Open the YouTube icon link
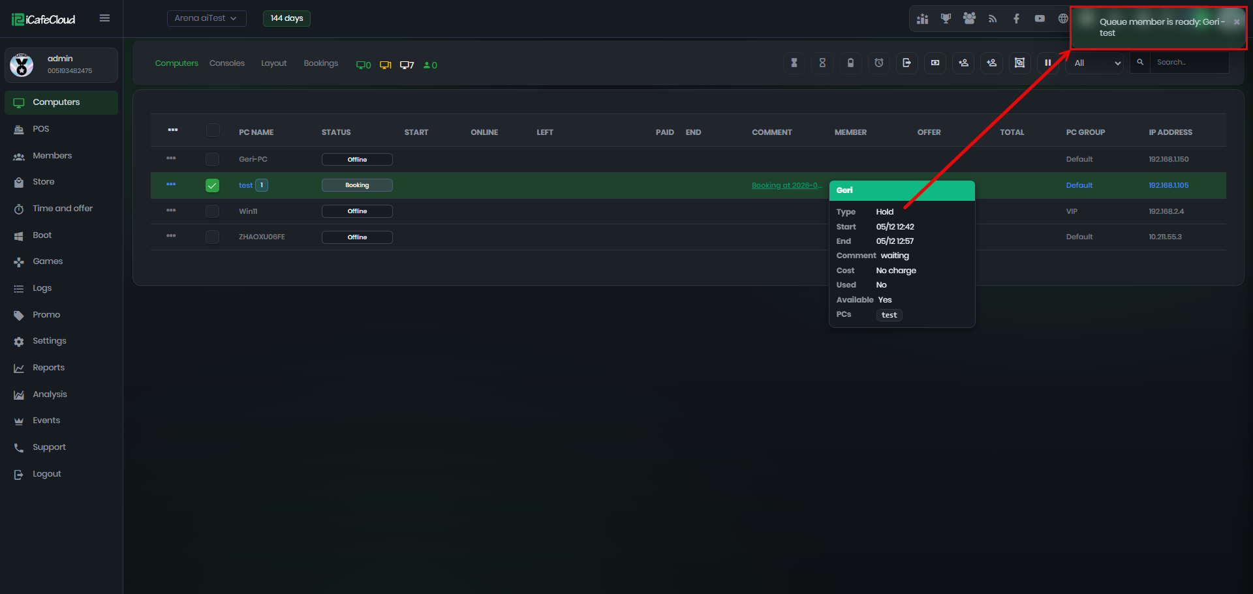 point(1040,19)
